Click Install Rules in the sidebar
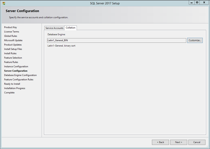 [x=10, y=53]
